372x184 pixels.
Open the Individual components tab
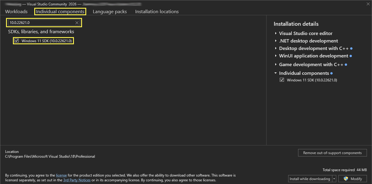(x=60, y=12)
